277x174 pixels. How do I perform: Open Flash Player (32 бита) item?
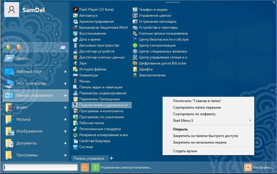tap(93, 10)
